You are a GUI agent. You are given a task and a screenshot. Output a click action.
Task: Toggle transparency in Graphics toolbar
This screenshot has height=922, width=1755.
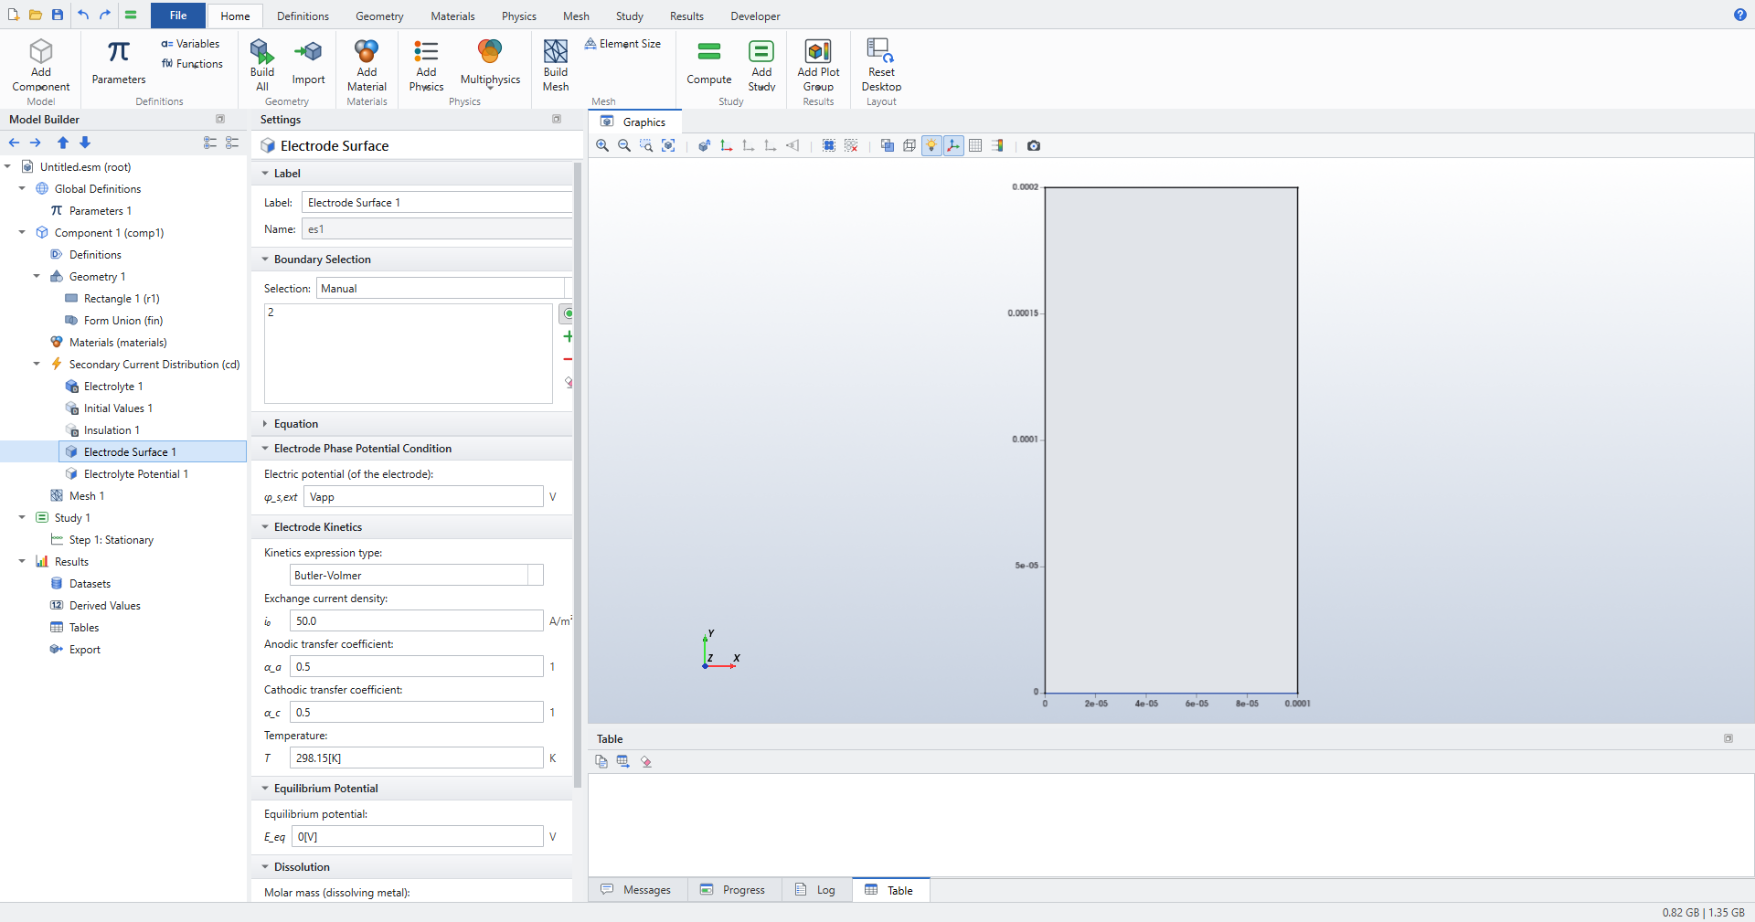pyautogui.click(x=888, y=145)
